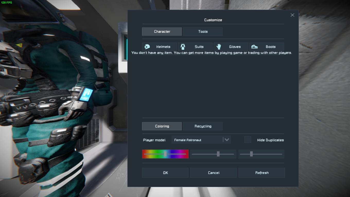The width and height of the screenshot is (350, 197).
Task: Click the rainbow hue slider handle
Action: tap(165, 154)
